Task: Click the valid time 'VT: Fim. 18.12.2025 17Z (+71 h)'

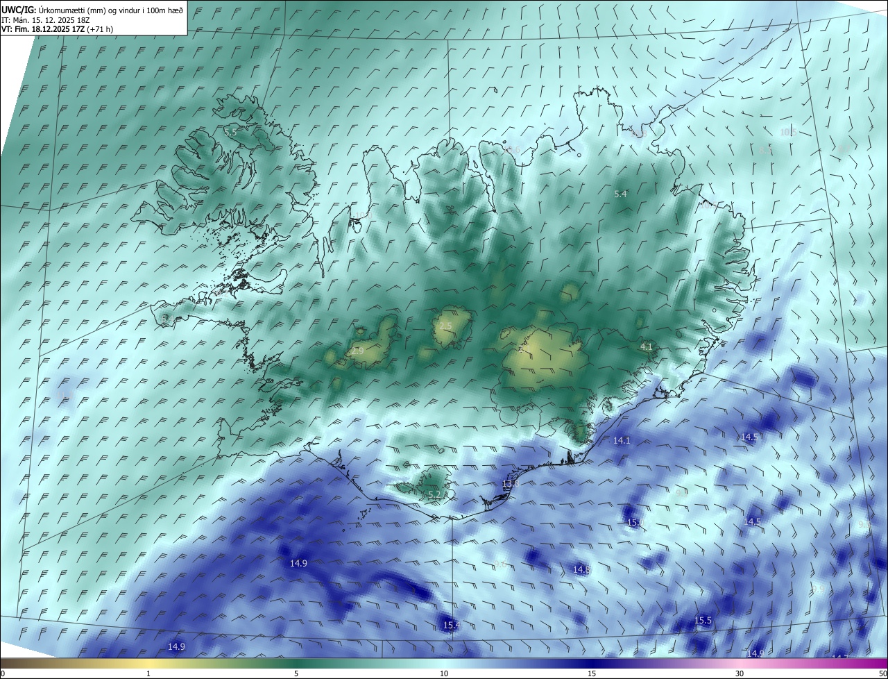Action: (58, 29)
